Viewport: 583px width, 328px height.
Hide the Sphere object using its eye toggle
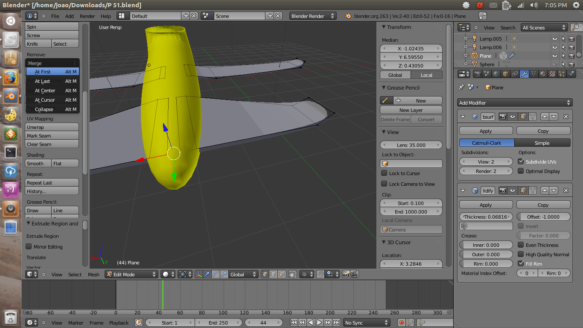coord(554,64)
